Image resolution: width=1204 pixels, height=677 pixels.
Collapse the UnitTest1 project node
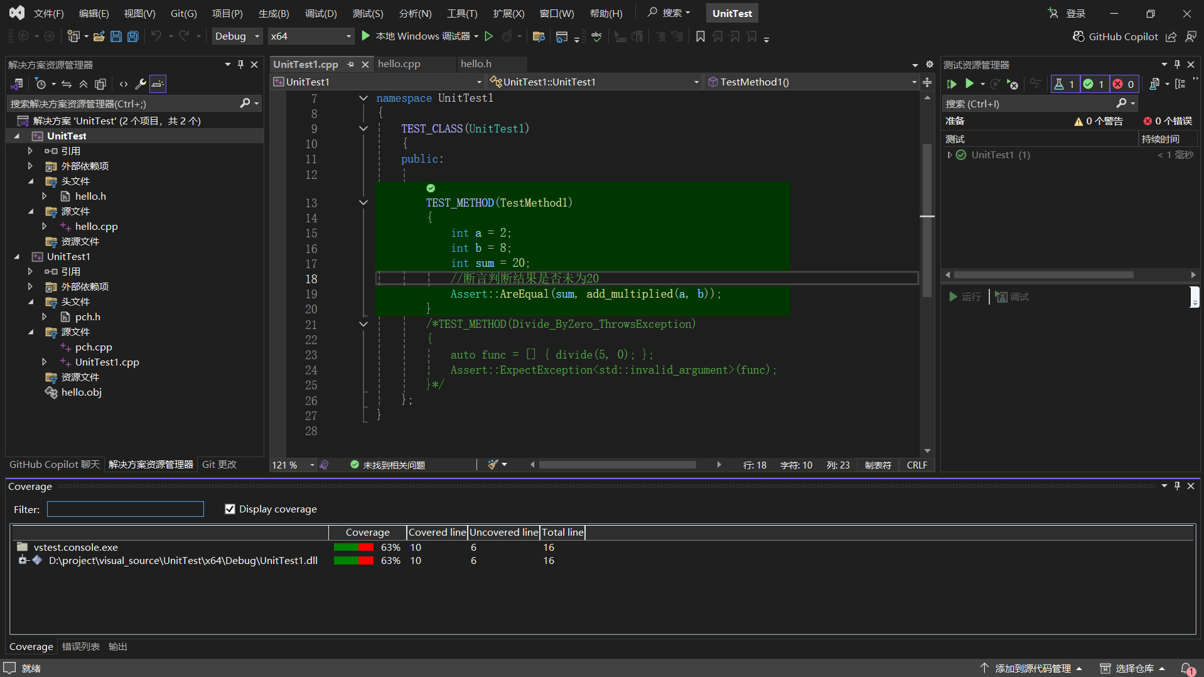tap(17, 256)
